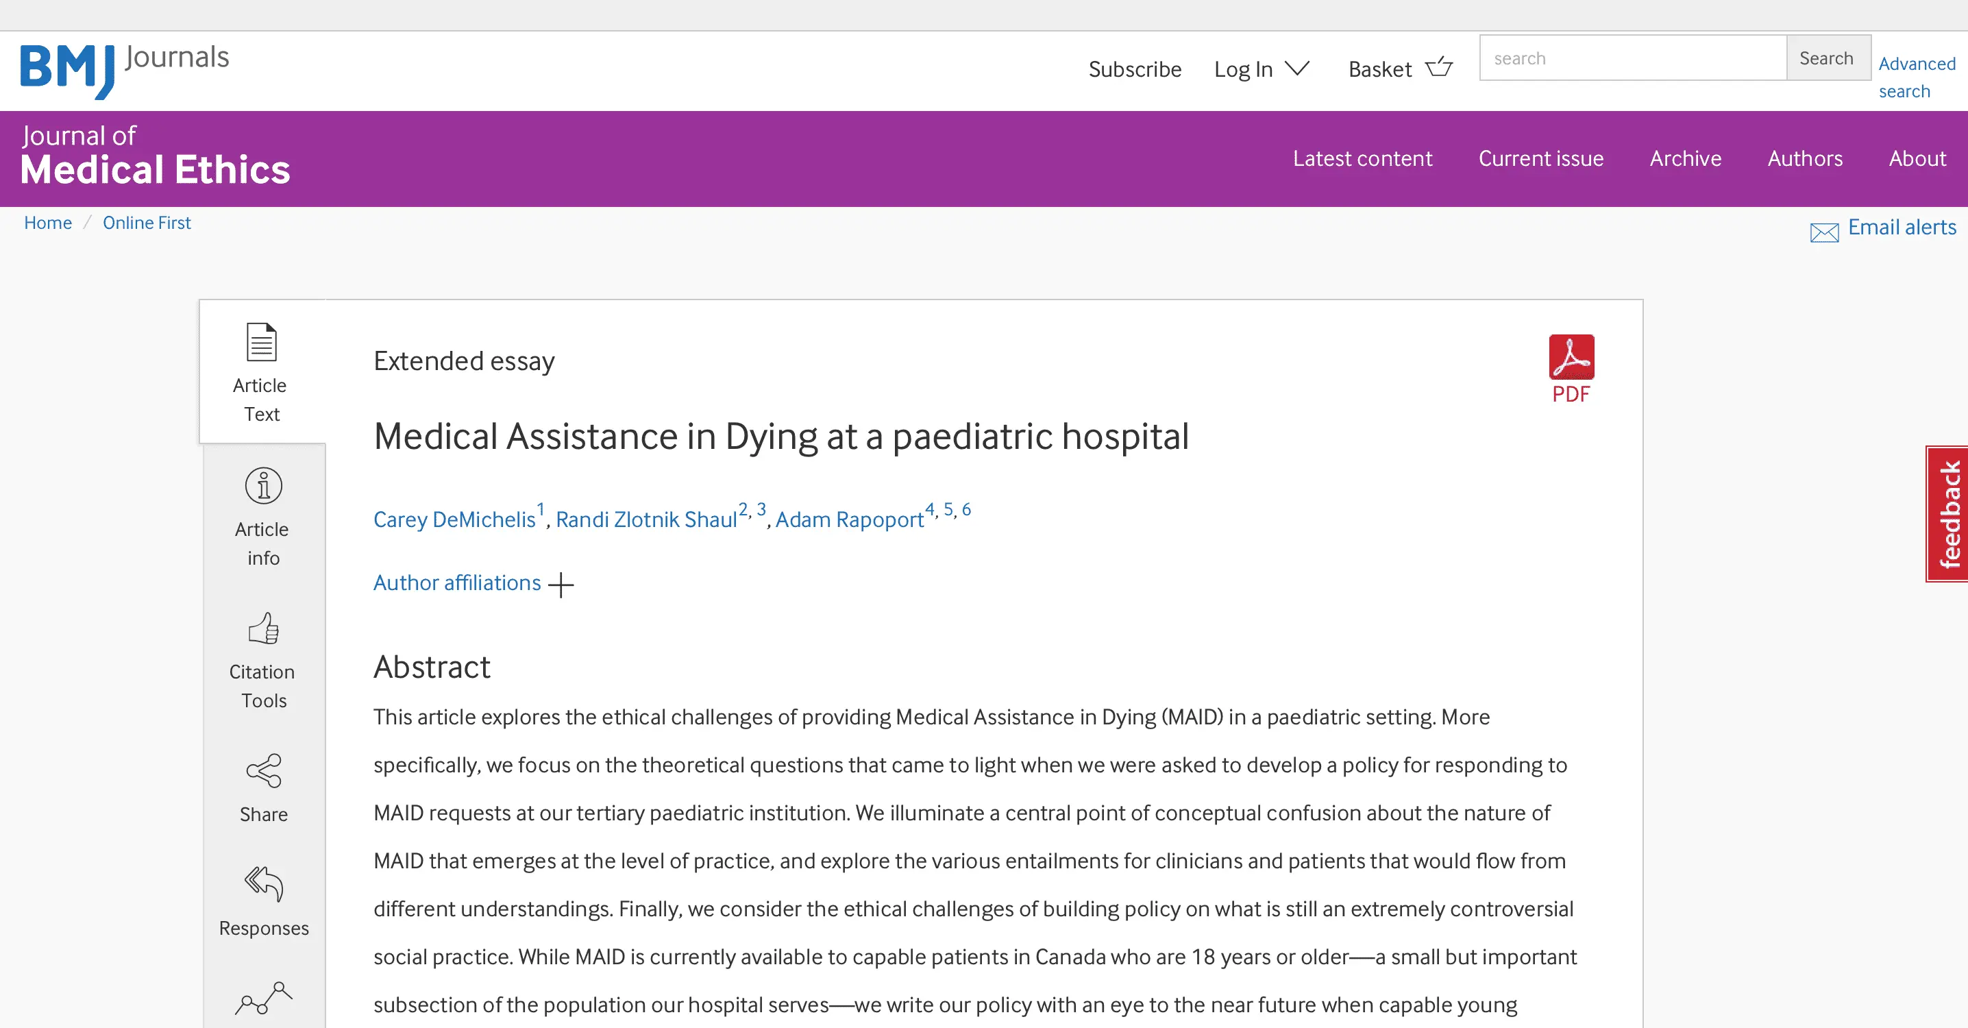
Task: Click the metrics graph icon in sidebar
Action: click(264, 997)
